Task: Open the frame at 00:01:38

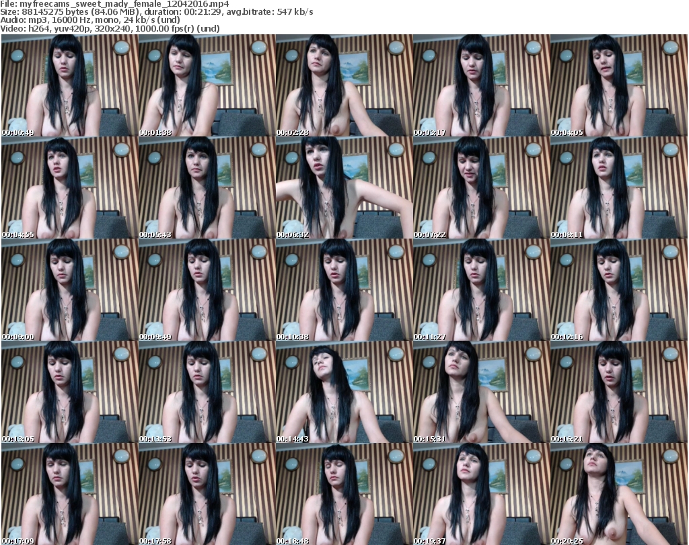Action: click(207, 85)
